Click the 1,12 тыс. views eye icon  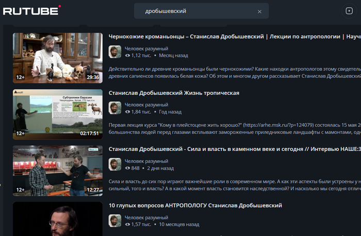(127, 56)
